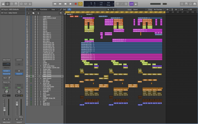Open the Kontakt 5 instrument slot
Viewport: 198px width, 124px height.
(6, 71)
